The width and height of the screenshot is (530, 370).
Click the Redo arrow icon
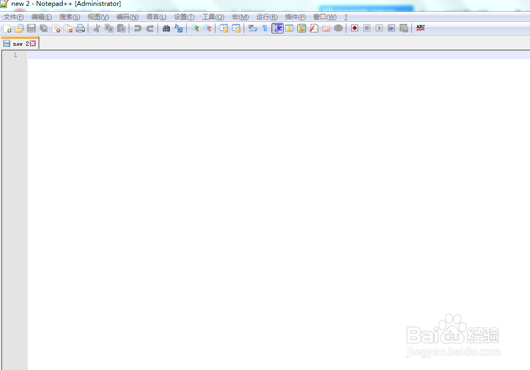[x=150, y=28]
